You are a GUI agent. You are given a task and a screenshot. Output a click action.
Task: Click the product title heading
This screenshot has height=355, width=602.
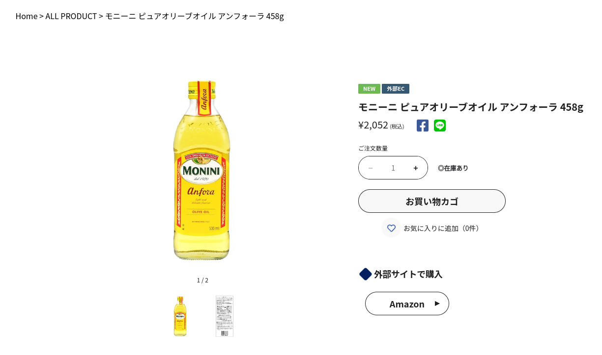[470, 107]
